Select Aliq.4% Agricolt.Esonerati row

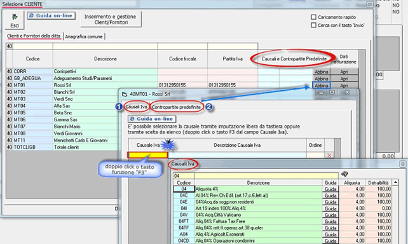point(258,234)
